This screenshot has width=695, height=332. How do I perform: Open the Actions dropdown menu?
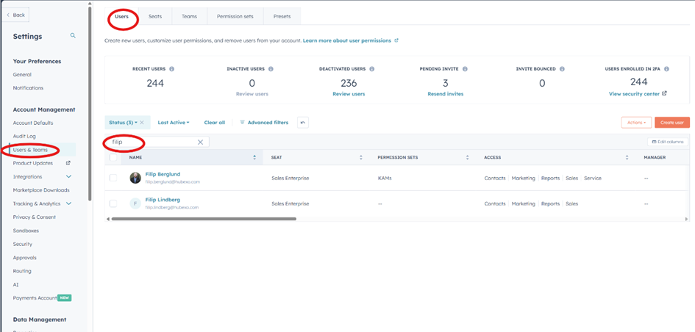635,123
